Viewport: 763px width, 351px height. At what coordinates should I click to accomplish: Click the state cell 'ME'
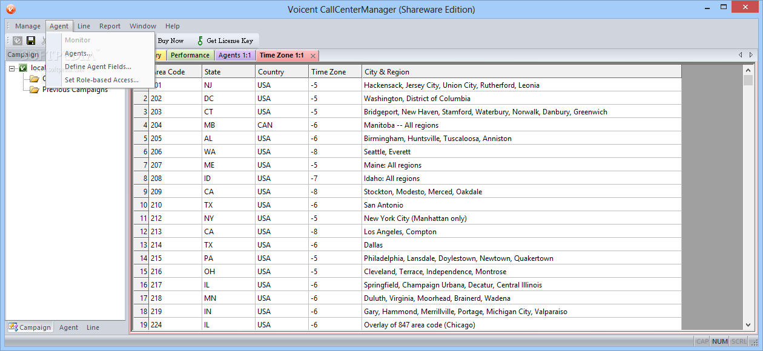[228, 165]
